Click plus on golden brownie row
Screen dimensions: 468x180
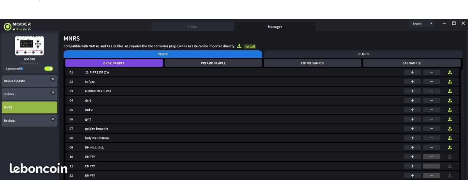pyautogui.click(x=412, y=129)
